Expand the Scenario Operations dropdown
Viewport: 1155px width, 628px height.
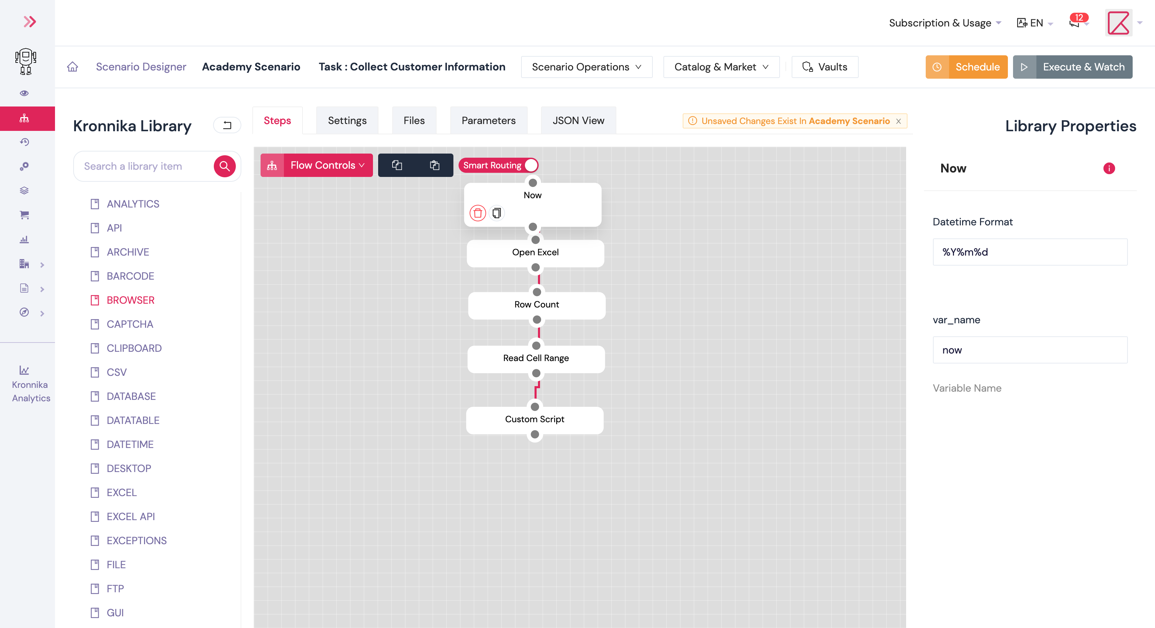click(586, 67)
